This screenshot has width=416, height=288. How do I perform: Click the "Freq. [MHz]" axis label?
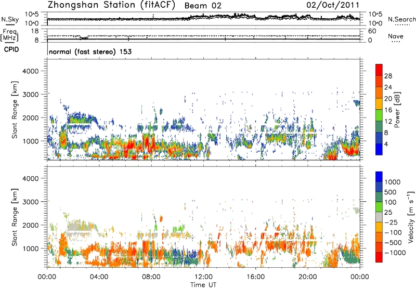pyautogui.click(x=9, y=35)
